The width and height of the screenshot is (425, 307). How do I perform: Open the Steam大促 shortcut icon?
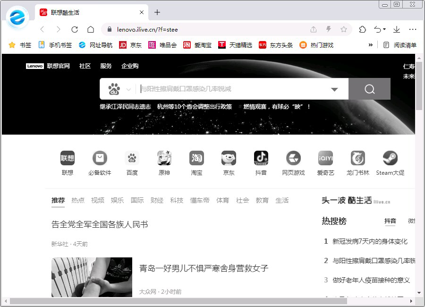pyautogui.click(x=390, y=158)
